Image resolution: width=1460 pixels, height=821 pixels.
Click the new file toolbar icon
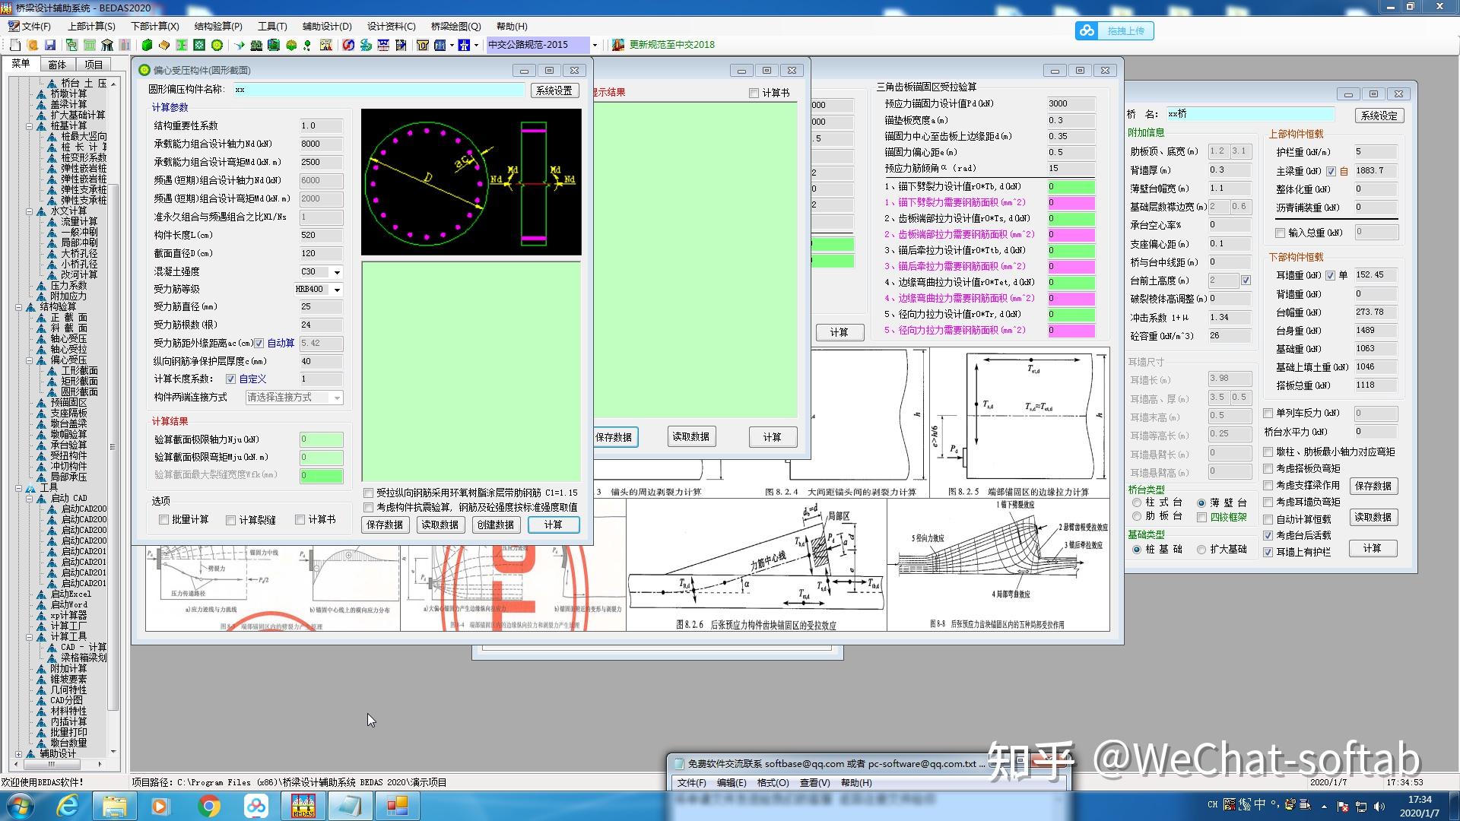click(x=15, y=45)
